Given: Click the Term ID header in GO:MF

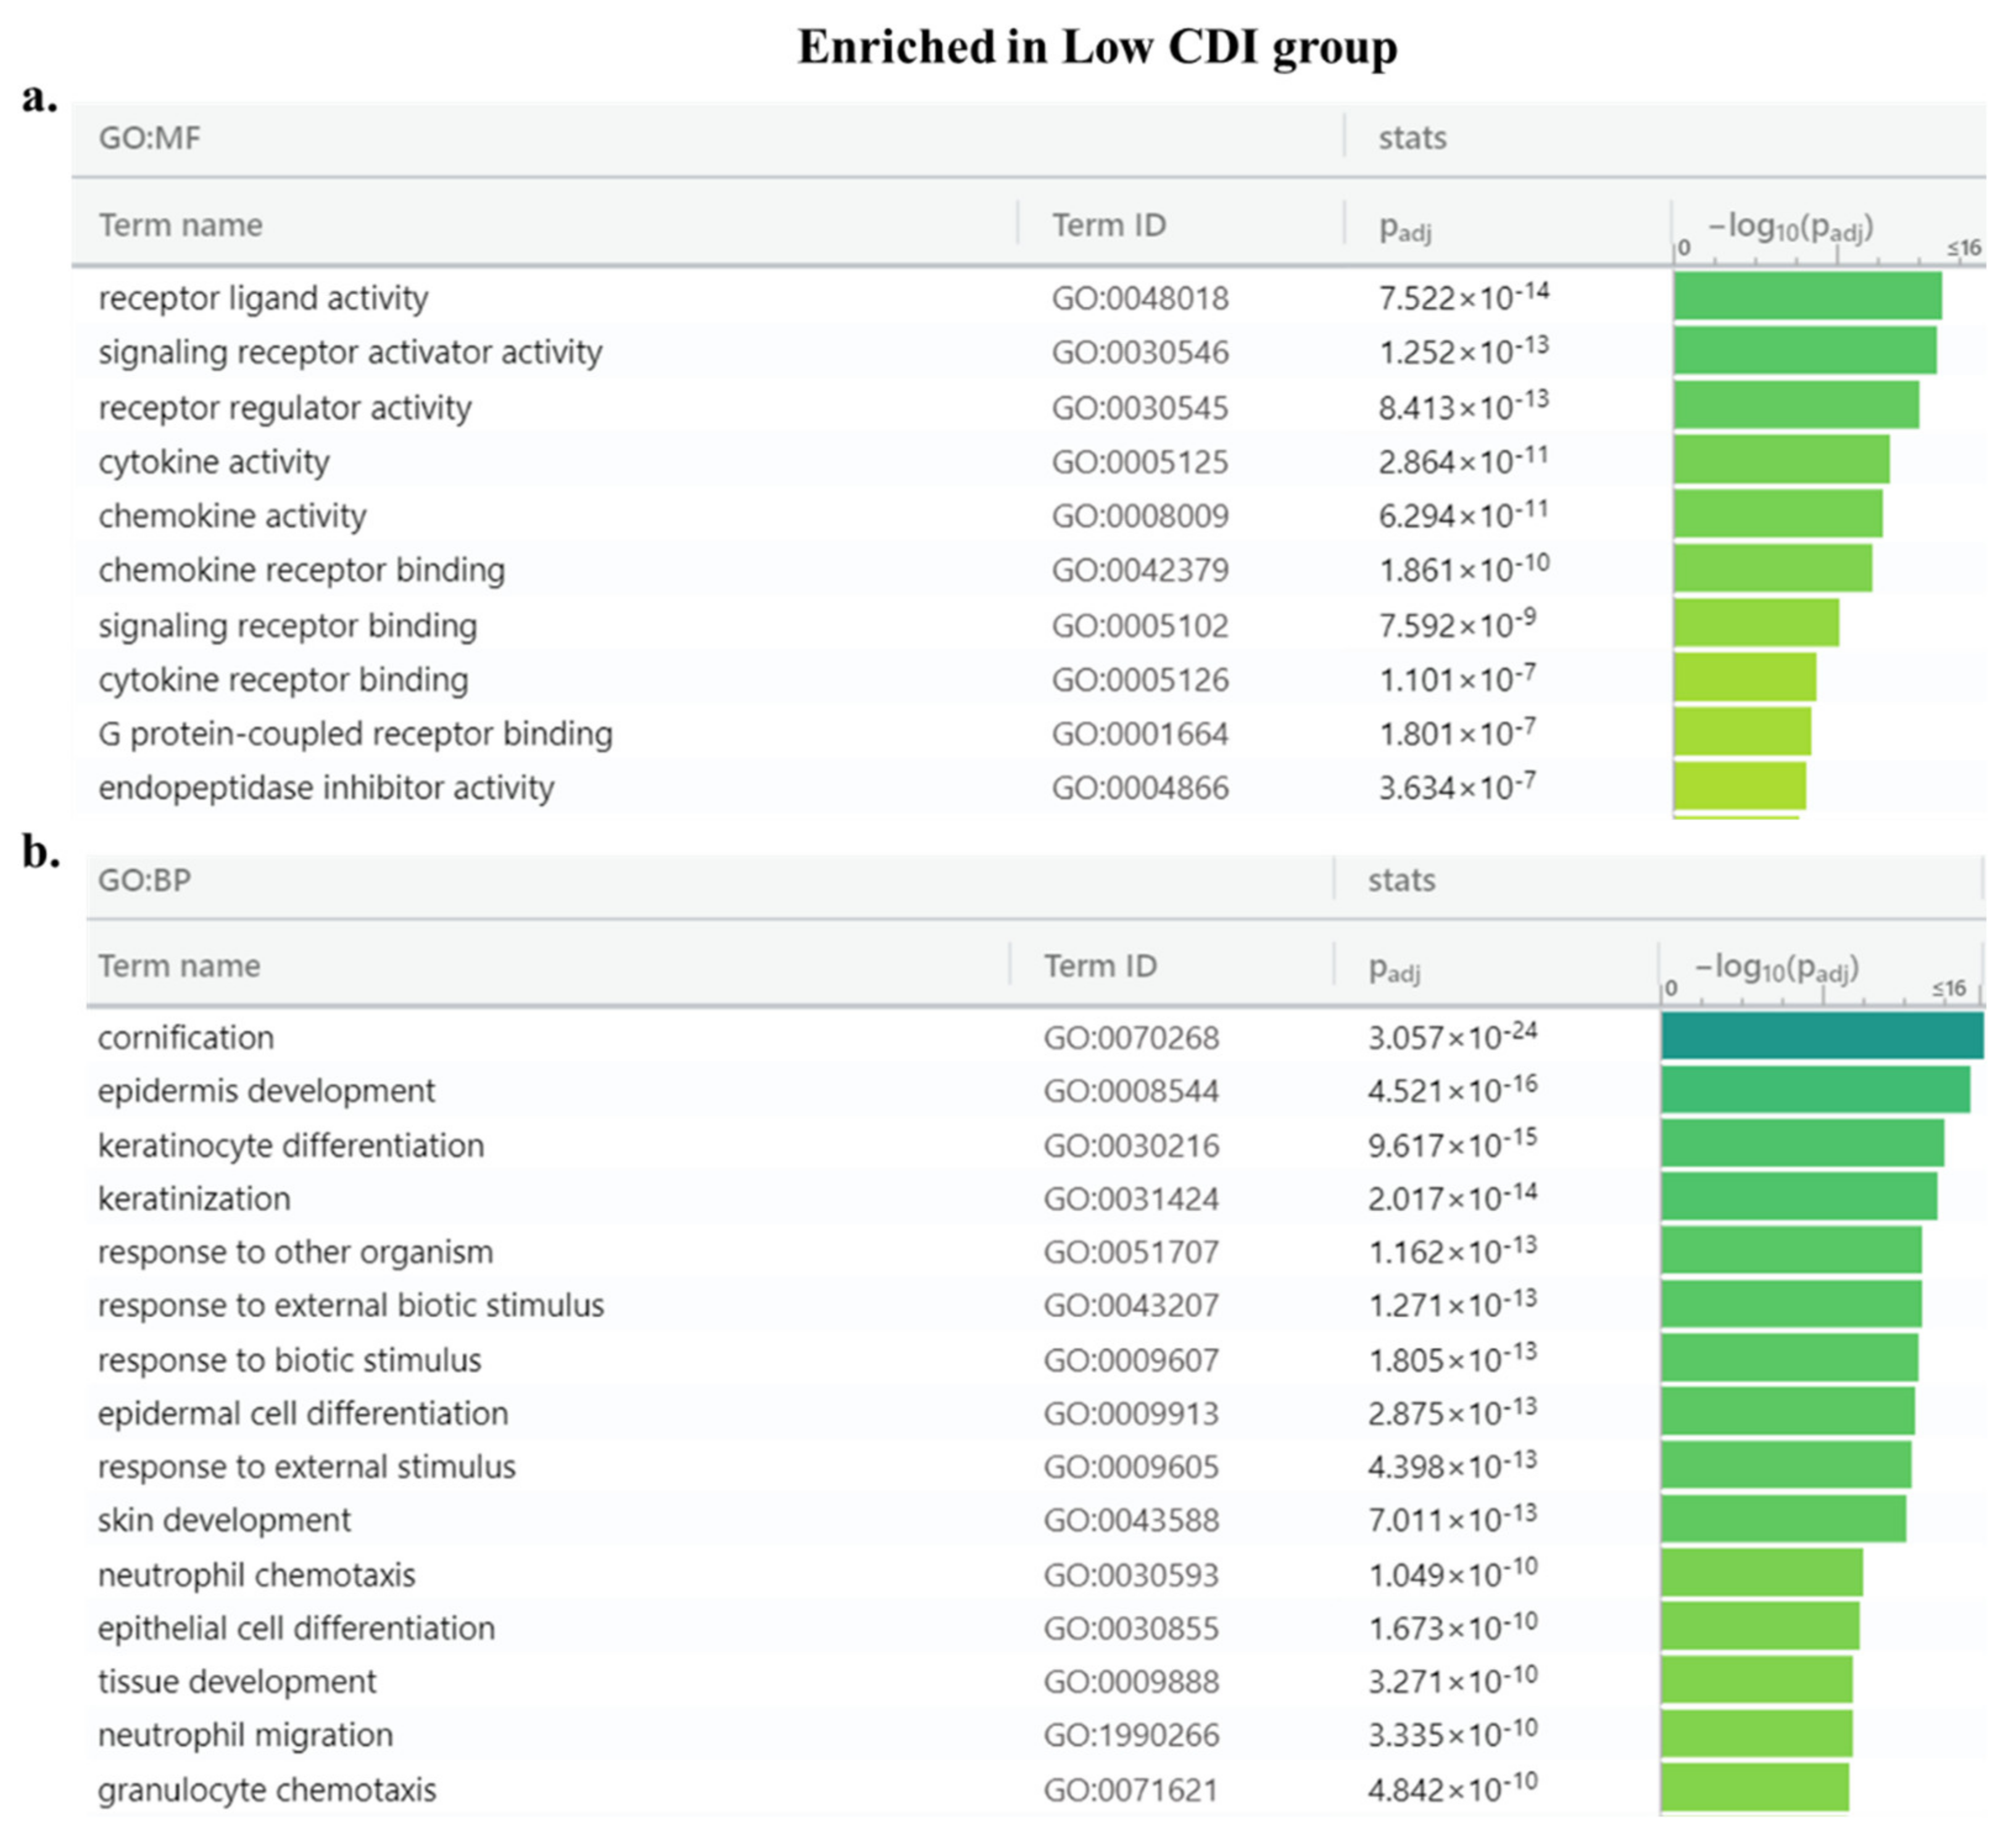Looking at the screenshot, I should coord(1108,225).
